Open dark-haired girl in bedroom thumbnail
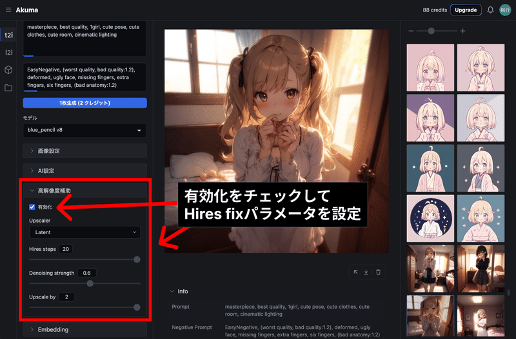 (x=481, y=268)
